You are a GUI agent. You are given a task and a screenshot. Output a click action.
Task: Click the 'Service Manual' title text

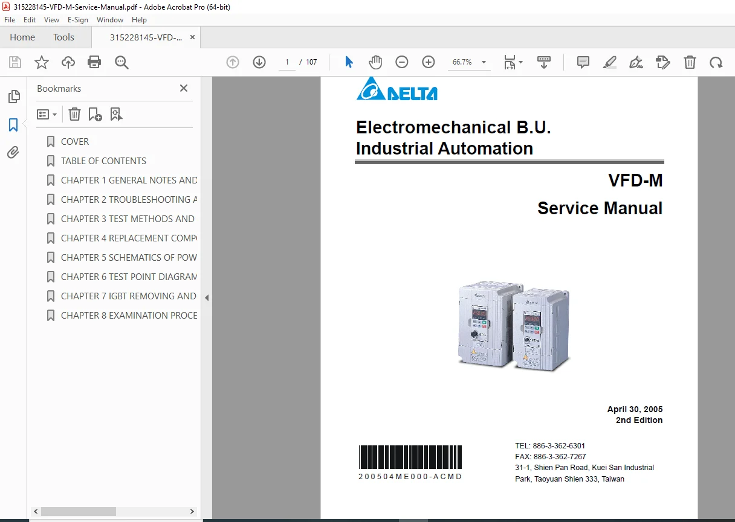pyautogui.click(x=600, y=208)
